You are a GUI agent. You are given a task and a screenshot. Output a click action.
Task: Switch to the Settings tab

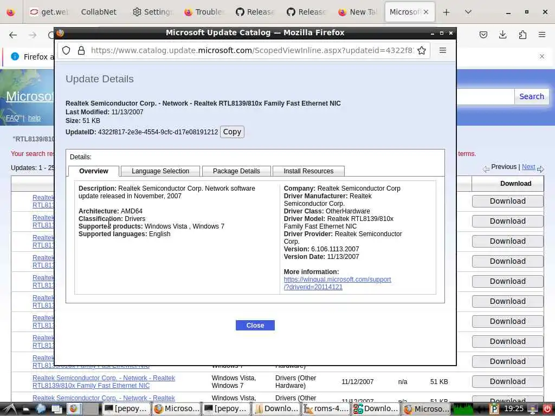[151, 12]
